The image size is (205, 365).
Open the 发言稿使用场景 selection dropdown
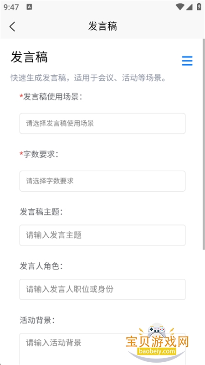[x=102, y=123]
